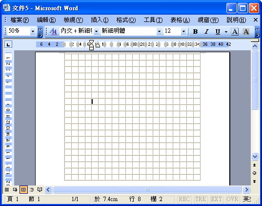Open font size 12 dropdown

pyautogui.click(x=183, y=31)
